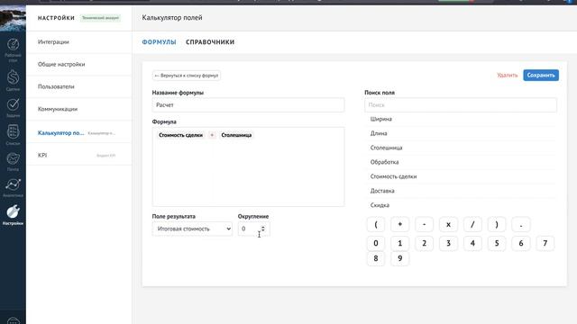Open Калькулятор полей settings section
This screenshot has height=324, width=577.
(x=79, y=132)
